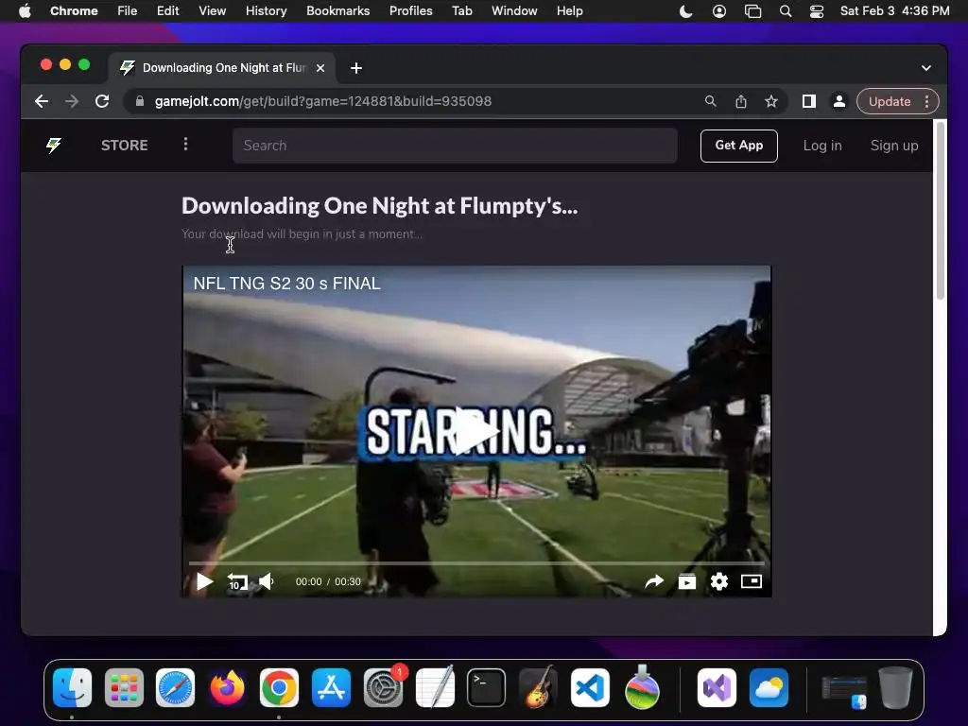The width and height of the screenshot is (968, 726).
Task: Click the Get App button
Action: pyautogui.click(x=738, y=146)
